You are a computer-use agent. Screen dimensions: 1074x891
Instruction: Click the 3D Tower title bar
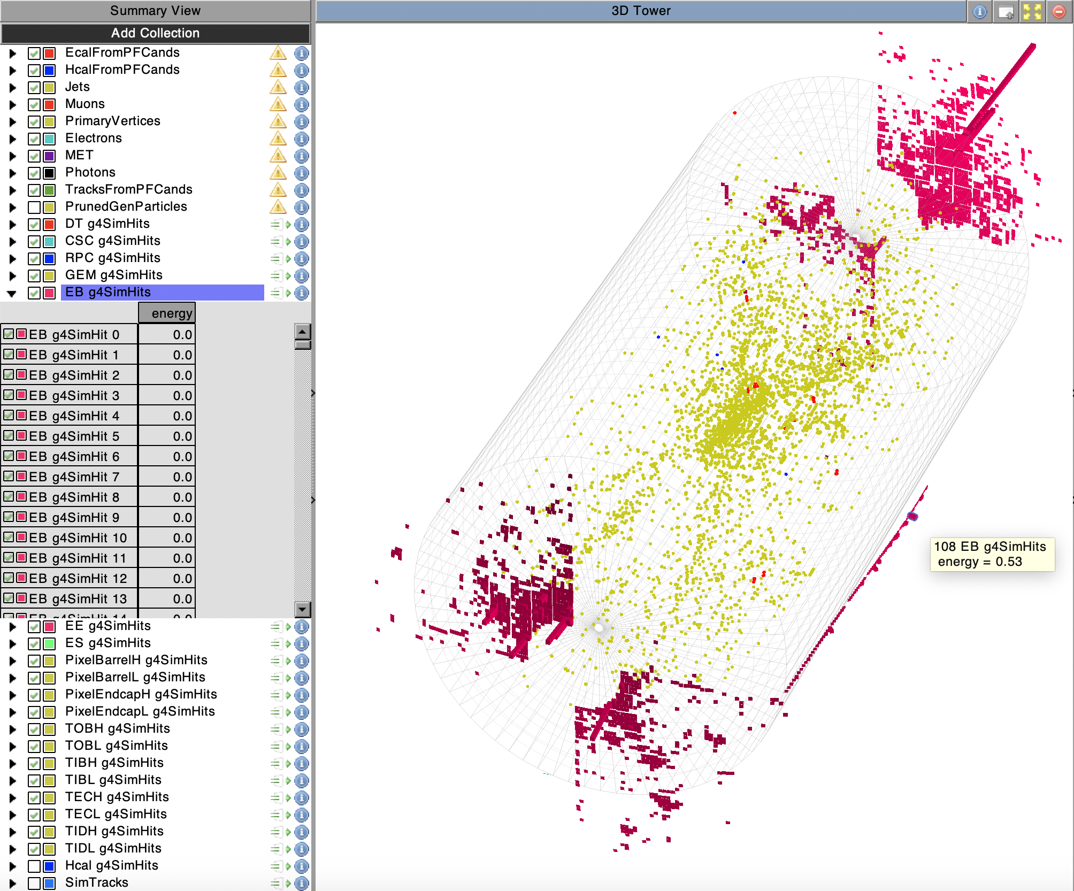pos(640,11)
